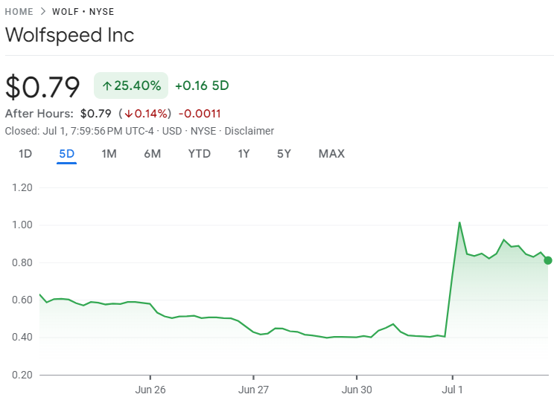Image resolution: width=554 pixels, height=400 pixels.
Task: Click the 1.00 y-axis value
Action: coord(22,225)
